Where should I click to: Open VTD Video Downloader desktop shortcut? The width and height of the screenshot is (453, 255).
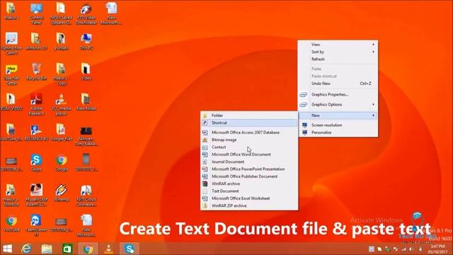click(86, 13)
